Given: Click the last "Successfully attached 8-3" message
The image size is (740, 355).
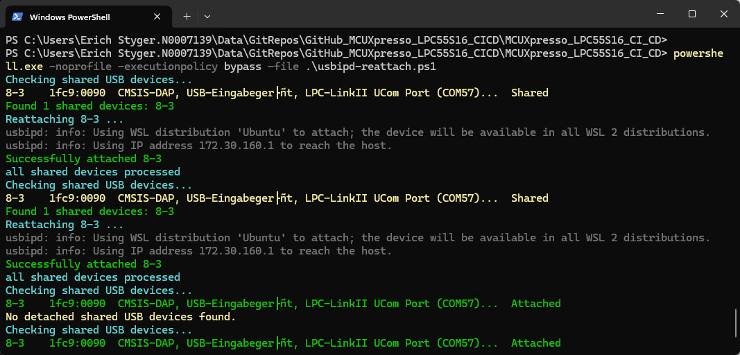Looking at the screenshot, I should point(83,264).
